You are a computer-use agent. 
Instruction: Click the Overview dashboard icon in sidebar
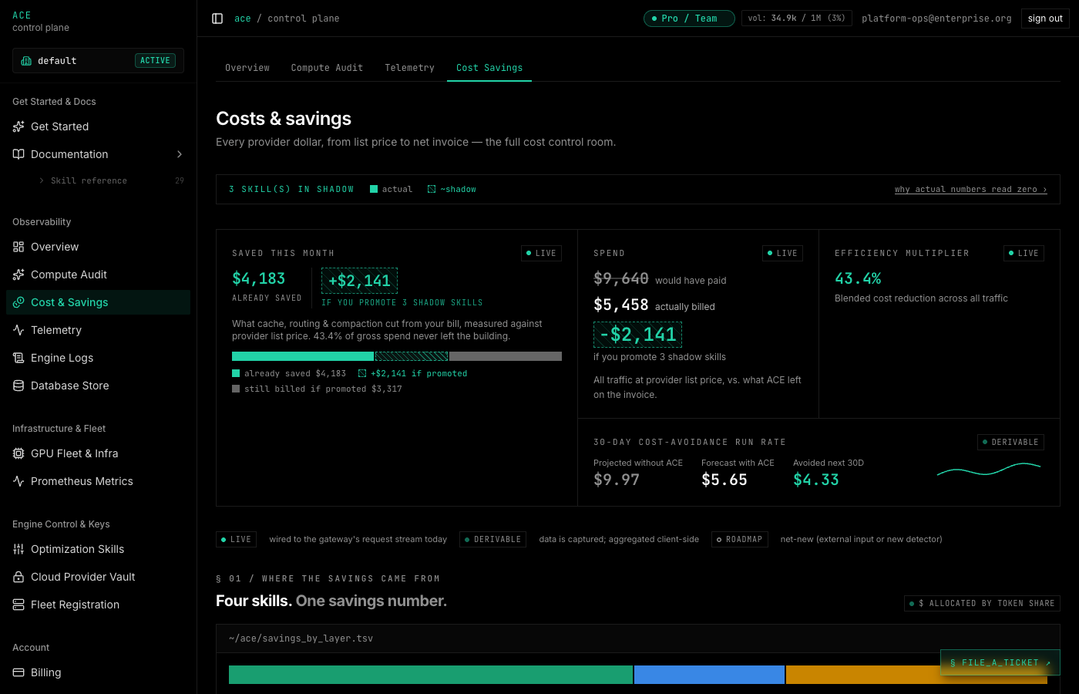[x=18, y=247]
